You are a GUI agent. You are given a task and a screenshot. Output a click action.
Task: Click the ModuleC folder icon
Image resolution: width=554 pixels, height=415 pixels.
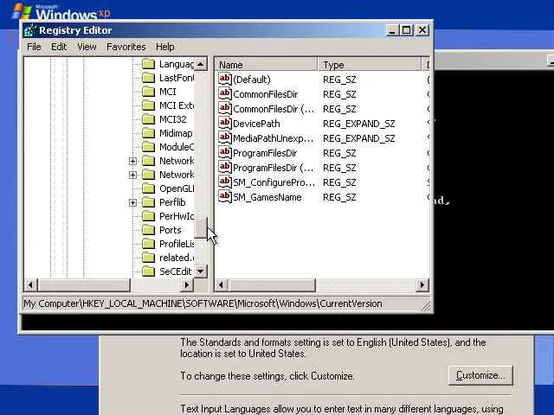pos(148,147)
